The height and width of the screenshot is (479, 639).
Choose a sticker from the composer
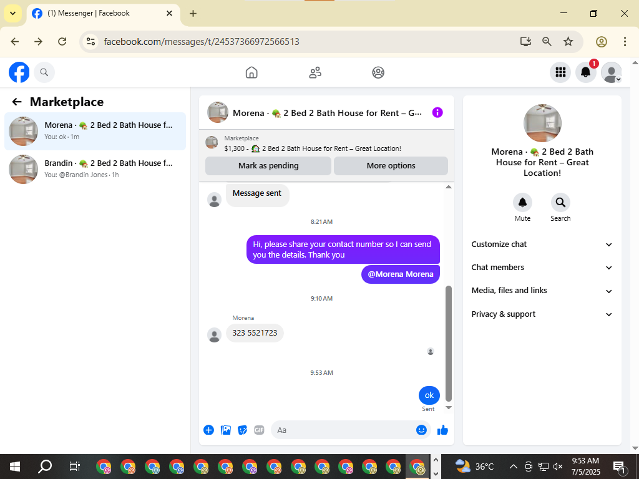[243, 430]
